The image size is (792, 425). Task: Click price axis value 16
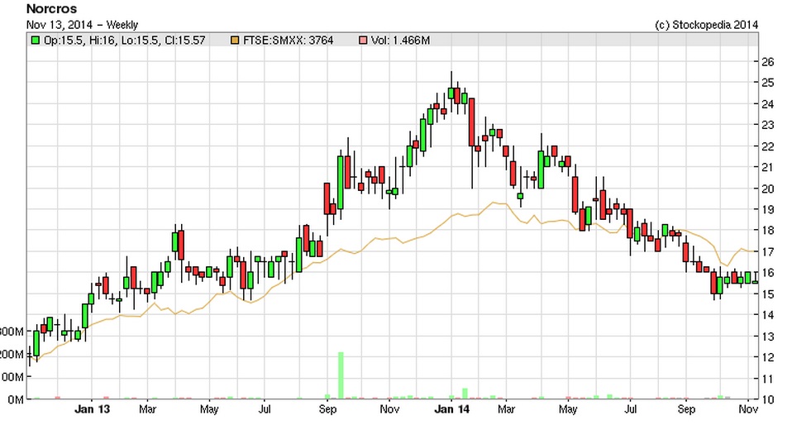tap(768, 273)
